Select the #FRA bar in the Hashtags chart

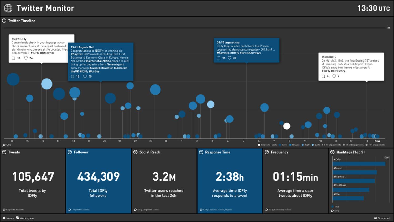click(348, 198)
